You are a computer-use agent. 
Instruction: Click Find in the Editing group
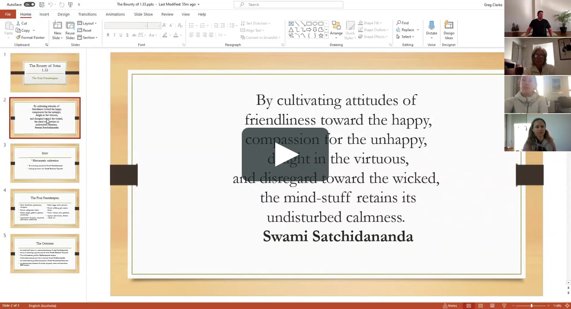coord(402,23)
